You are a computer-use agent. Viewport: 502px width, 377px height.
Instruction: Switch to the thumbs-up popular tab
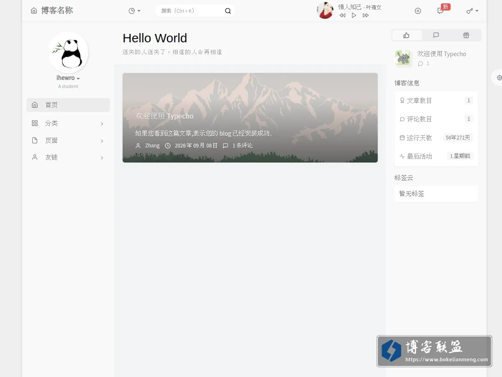click(x=407, y=35)
